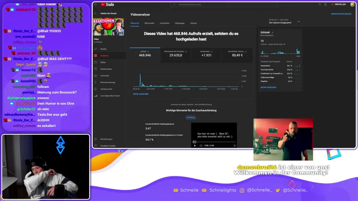Screen dimensions: 358x201
Task: Open the Einstellungen gear icon
Action: coord(96,139)
